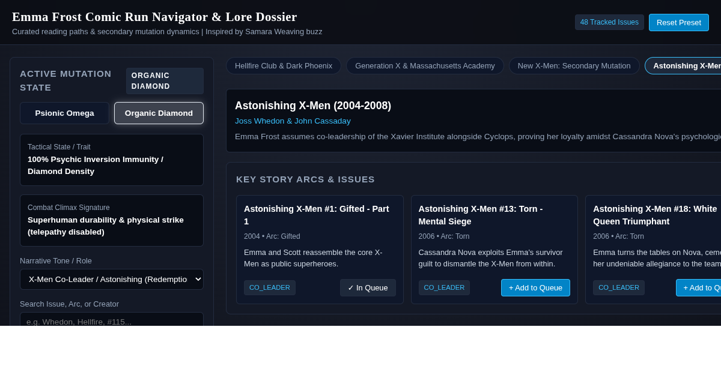Click CO_LEADER tag on Gifted Part 1 card

click(x=270, y=287)
